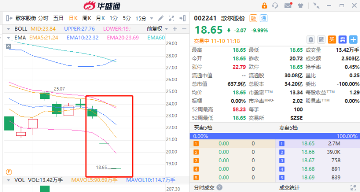Click the price alert bell icon
Viewport: 360px width, 192px height.
311,39
